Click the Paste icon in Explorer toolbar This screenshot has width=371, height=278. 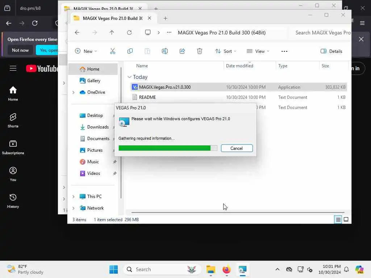click(x=147, y=51)
